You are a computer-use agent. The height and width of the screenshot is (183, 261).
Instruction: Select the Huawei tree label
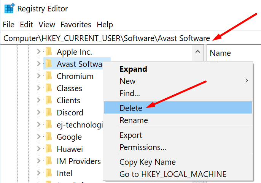(70, 149)
